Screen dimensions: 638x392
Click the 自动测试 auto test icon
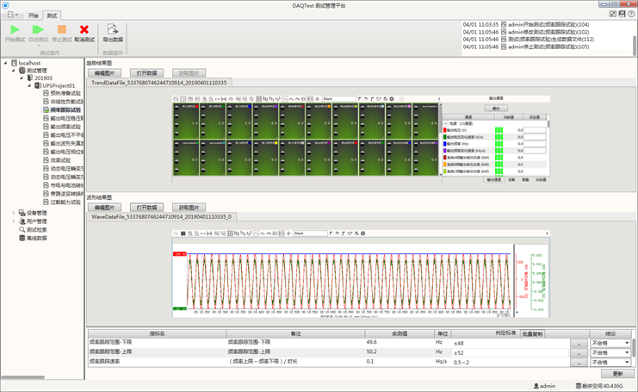pyautogui.click(x=38, y=29)
